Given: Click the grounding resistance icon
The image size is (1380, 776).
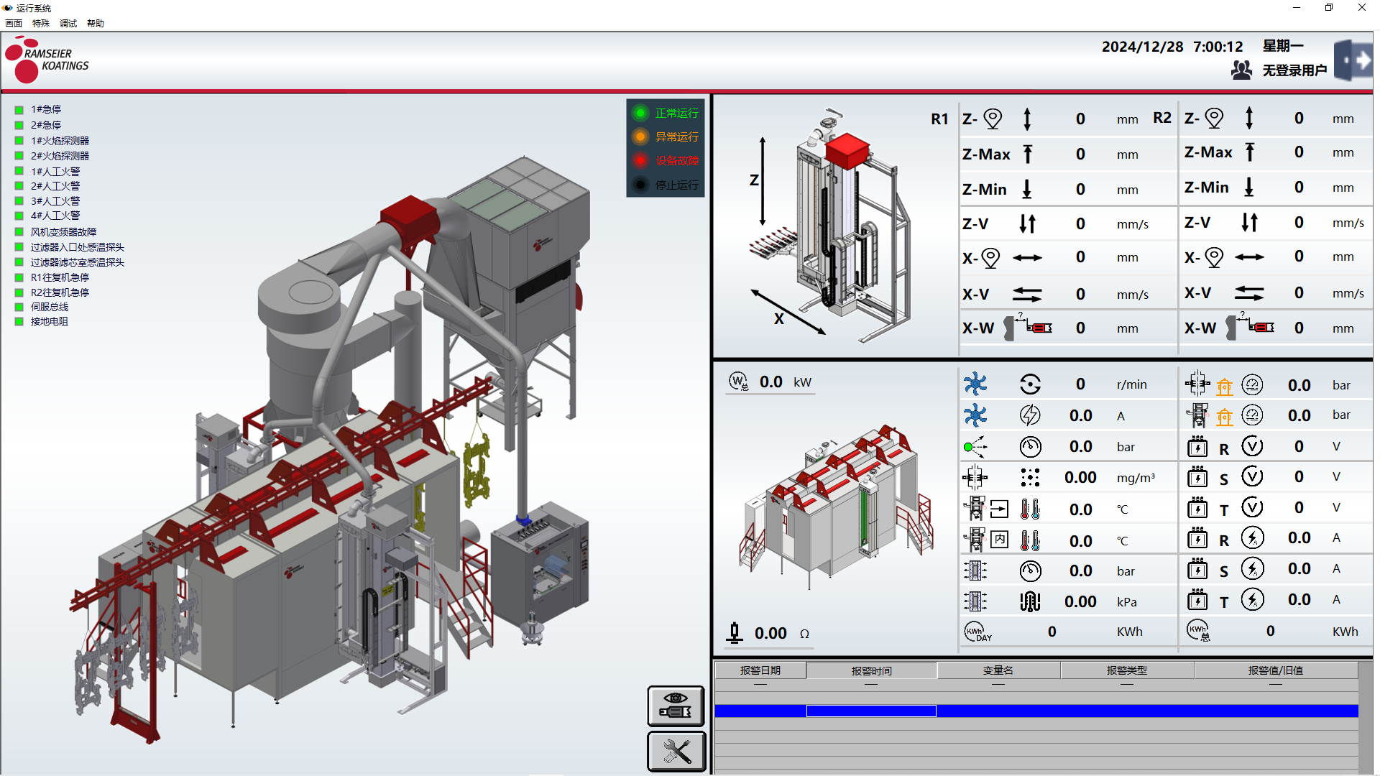Looking at the screenshot, I should point(734,632).
